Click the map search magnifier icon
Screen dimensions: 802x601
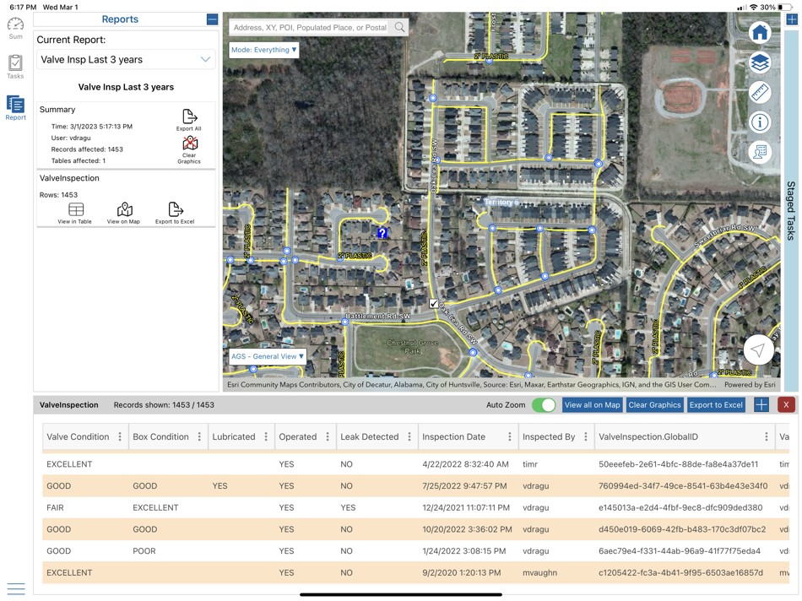[399, 28]
